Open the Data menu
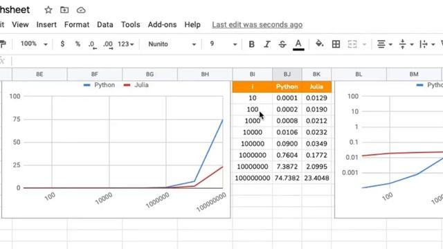Screen dimensions: 443x249 pos(105,25)
